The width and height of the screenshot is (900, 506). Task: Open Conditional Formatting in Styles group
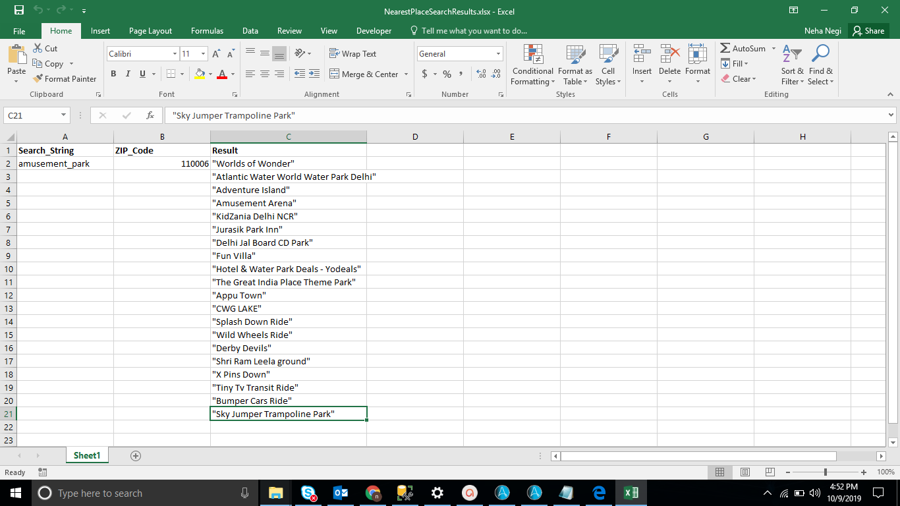point(532,66)
